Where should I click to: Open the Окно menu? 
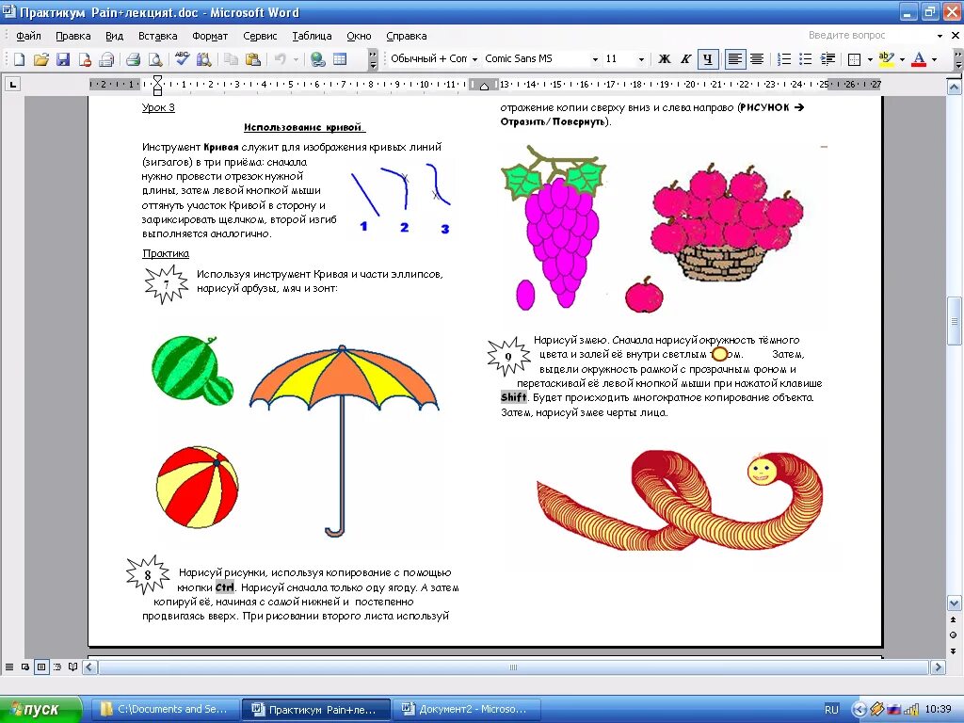coord(359,36)
